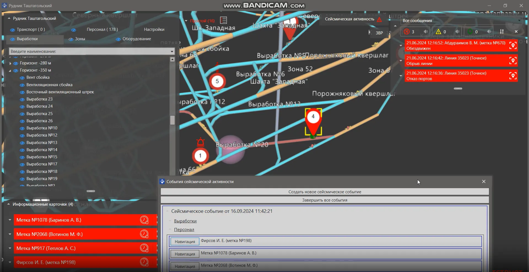Viewport: 529px width, 272px height.
Task: Click the locate icon on Абдураимов message
Action: tap(513, 46)
